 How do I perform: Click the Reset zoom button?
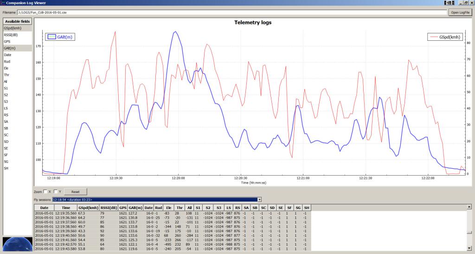coord(76,191)
